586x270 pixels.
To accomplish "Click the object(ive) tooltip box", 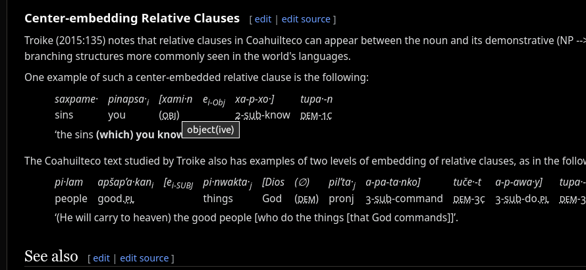I will [x=211, y=130].
